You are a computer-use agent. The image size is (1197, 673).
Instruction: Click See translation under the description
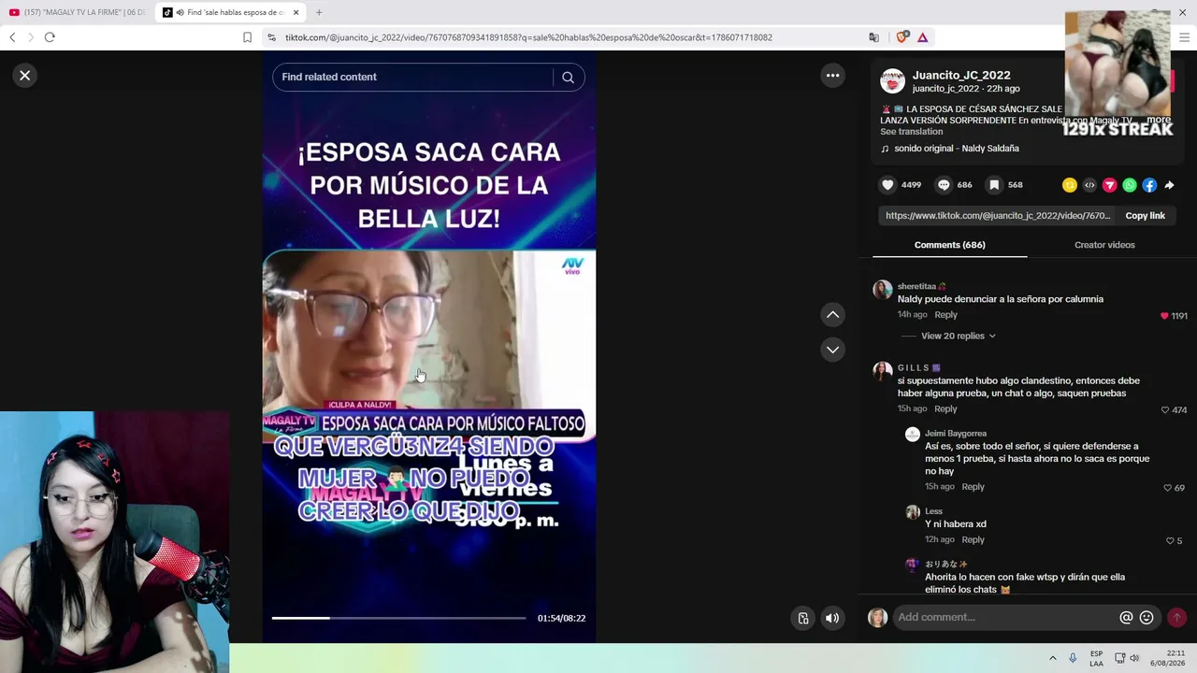point(911,132)
